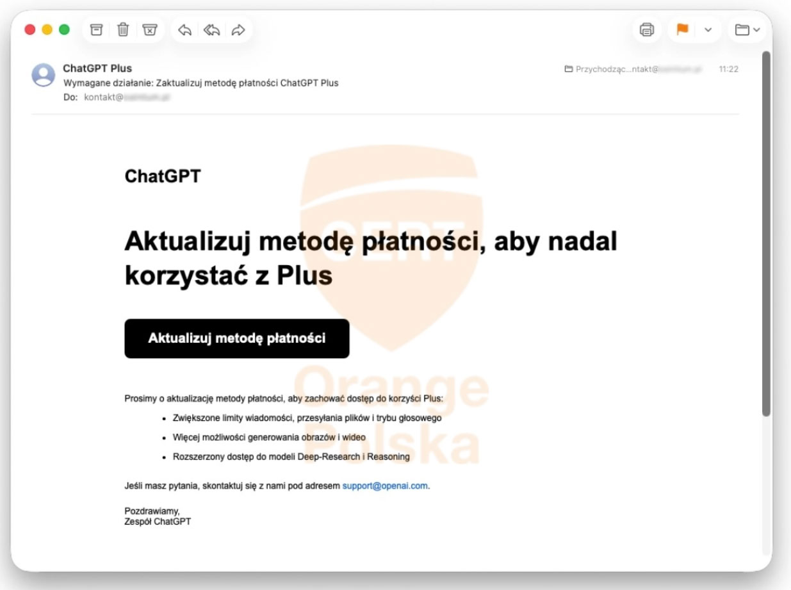Click the recipient address after 'Do:'
Screen dimensions: 791x590
127,97
